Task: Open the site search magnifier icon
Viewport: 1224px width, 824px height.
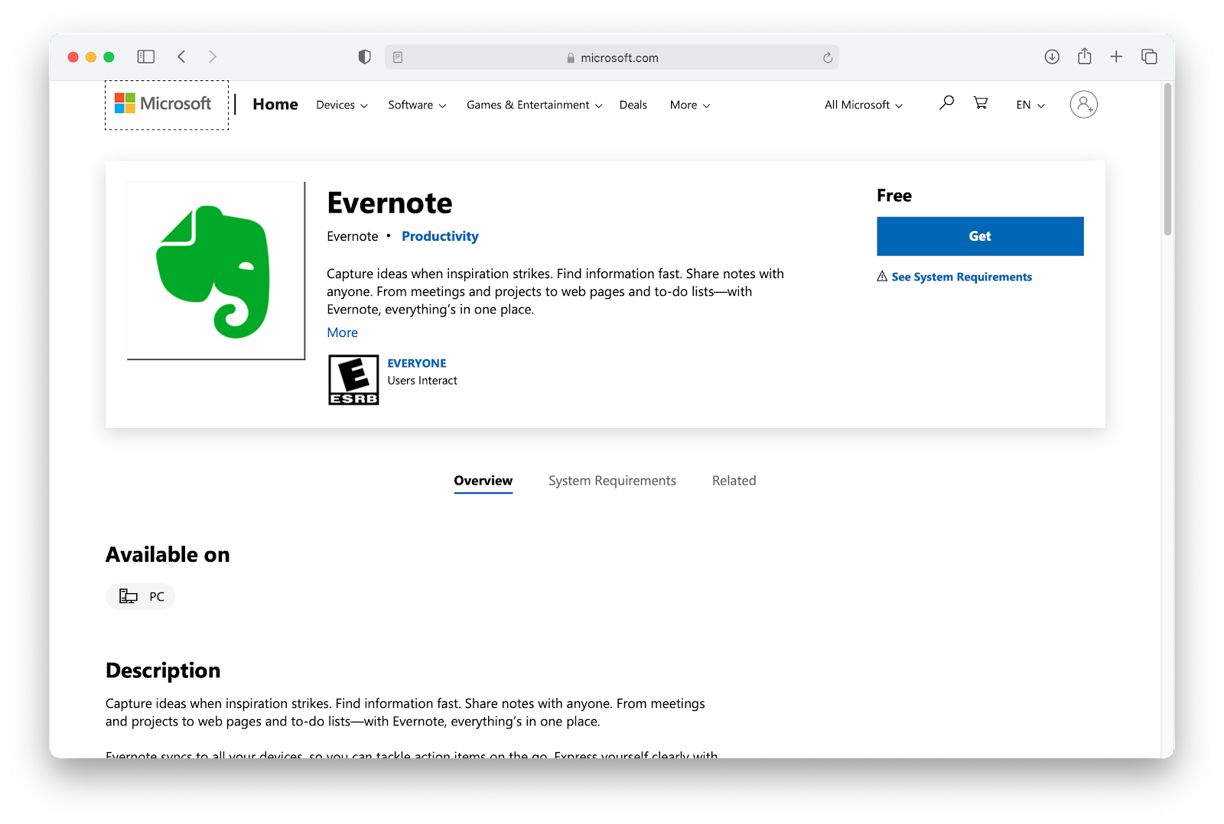Action: point(946,102)
